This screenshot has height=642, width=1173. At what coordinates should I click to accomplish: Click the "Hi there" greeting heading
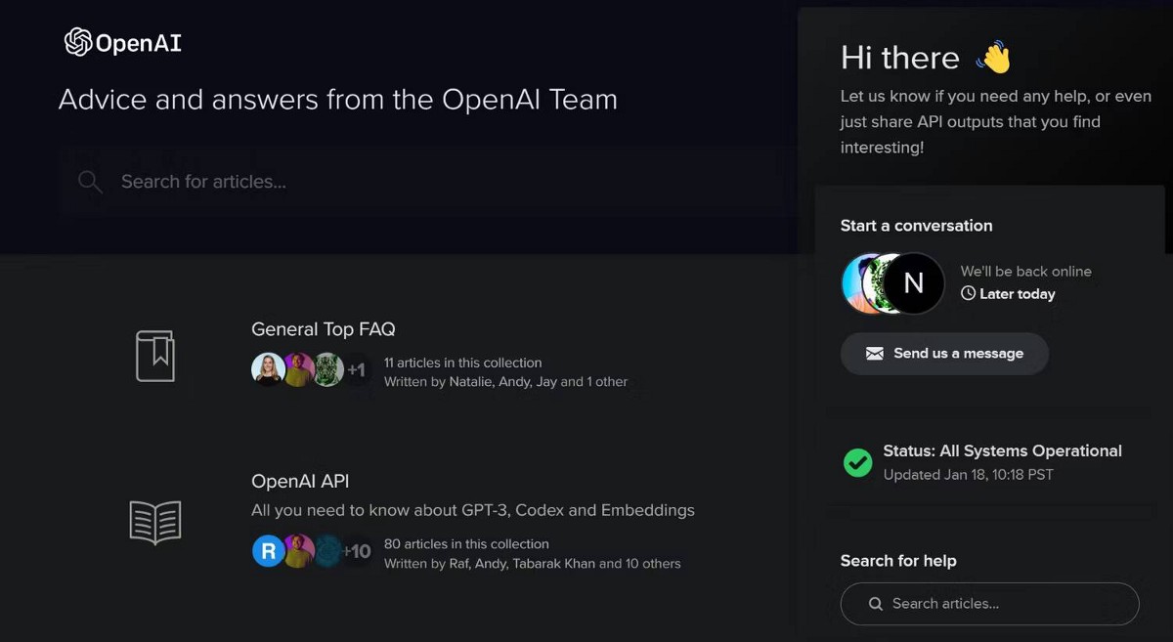tap(900, 58)
